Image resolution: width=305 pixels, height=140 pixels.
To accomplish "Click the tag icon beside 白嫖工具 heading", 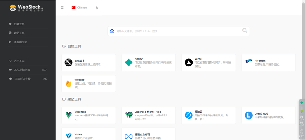I will click(64, 46).
